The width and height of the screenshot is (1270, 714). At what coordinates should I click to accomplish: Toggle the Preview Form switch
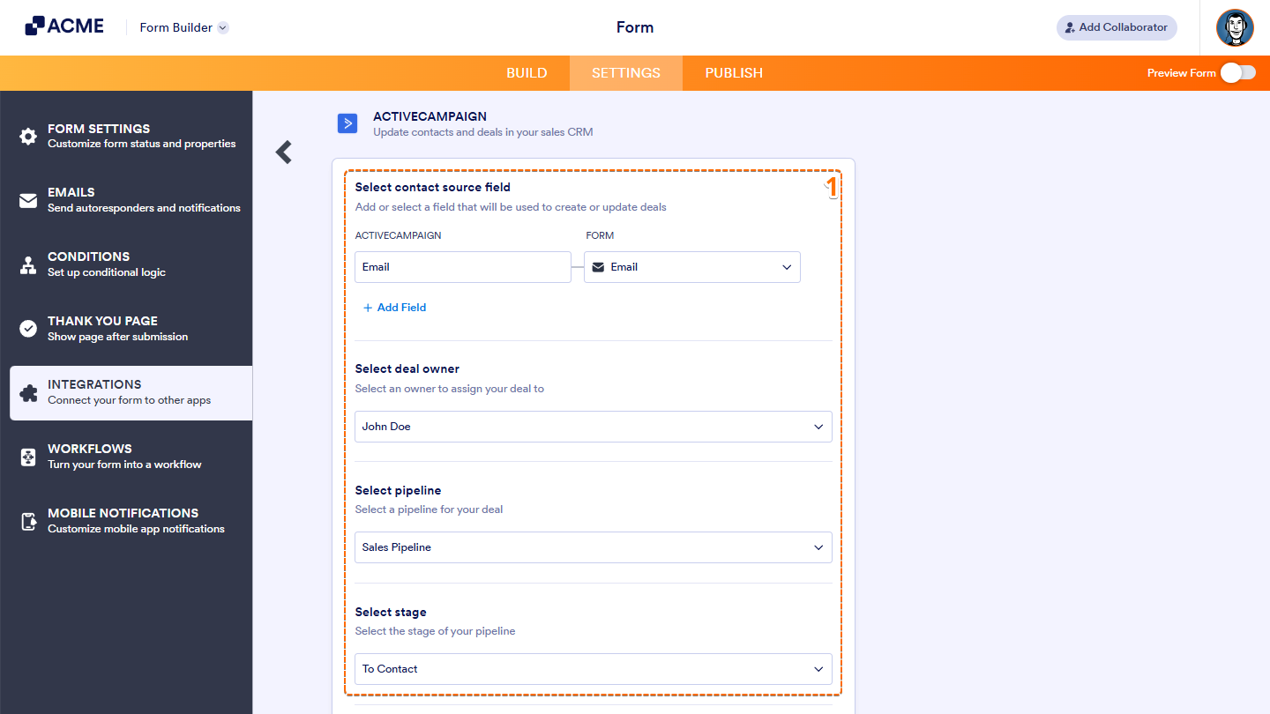click(x=1238, y=73)
